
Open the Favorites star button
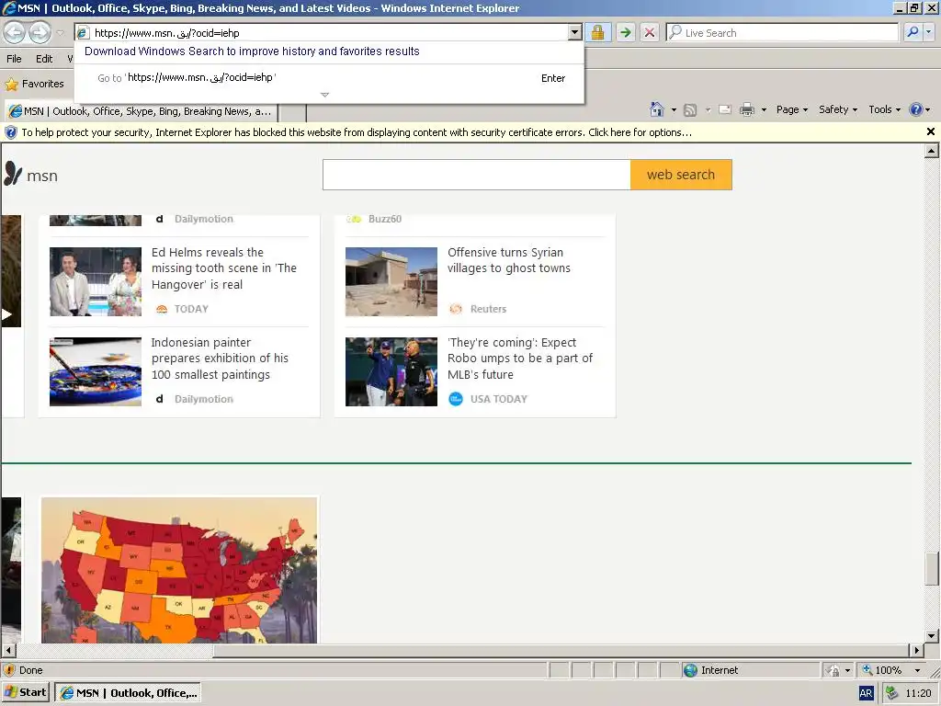click(x=35, y=84)
